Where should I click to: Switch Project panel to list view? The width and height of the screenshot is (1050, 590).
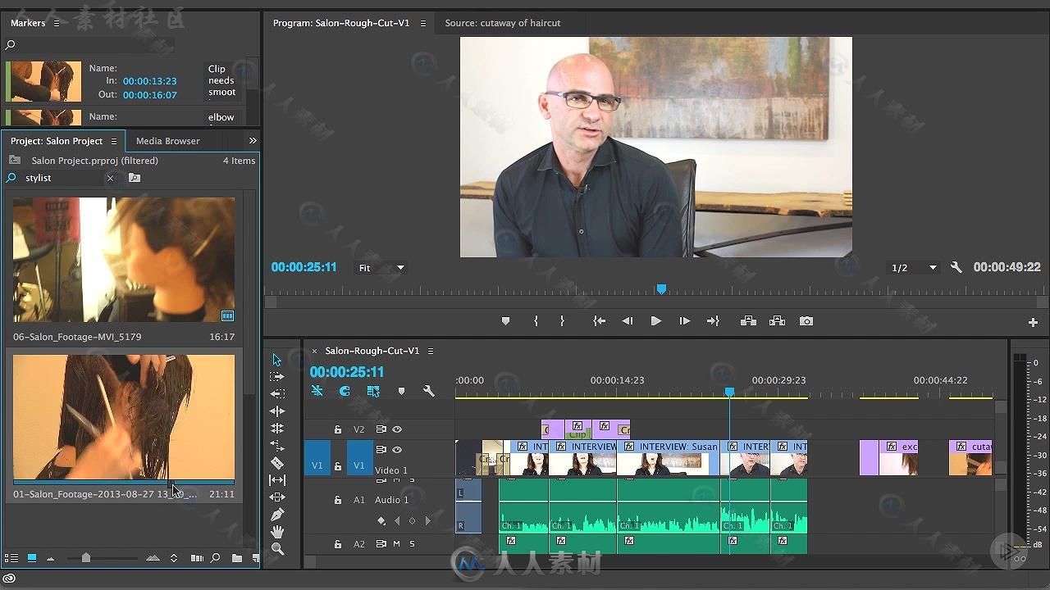click(x=11, y=558)
